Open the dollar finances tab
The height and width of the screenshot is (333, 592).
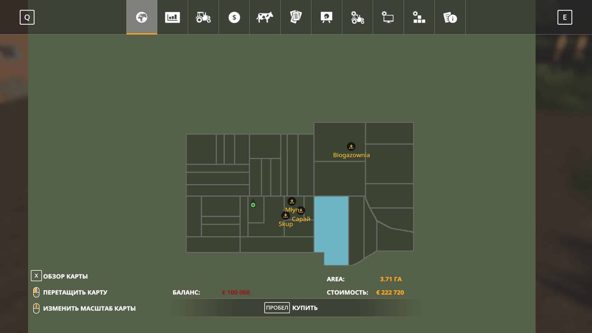pyautogui.click(x=234, y=17)
